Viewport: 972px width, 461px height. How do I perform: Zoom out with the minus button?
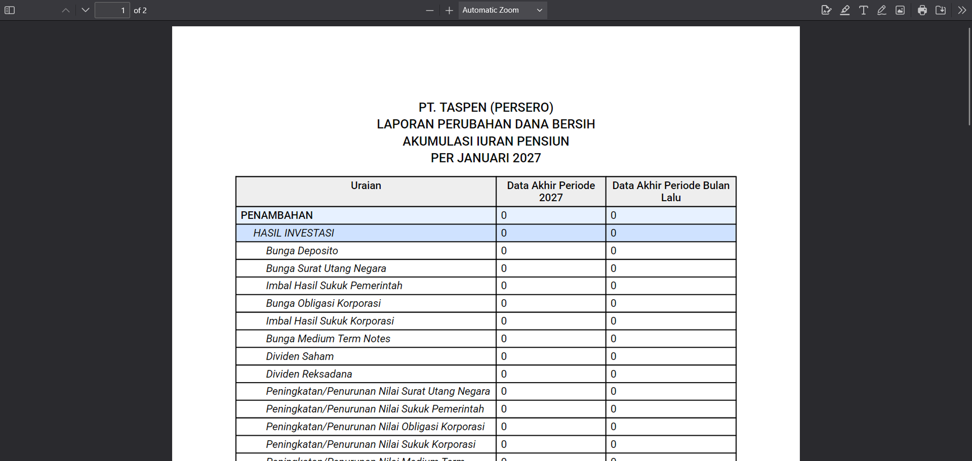430,10
